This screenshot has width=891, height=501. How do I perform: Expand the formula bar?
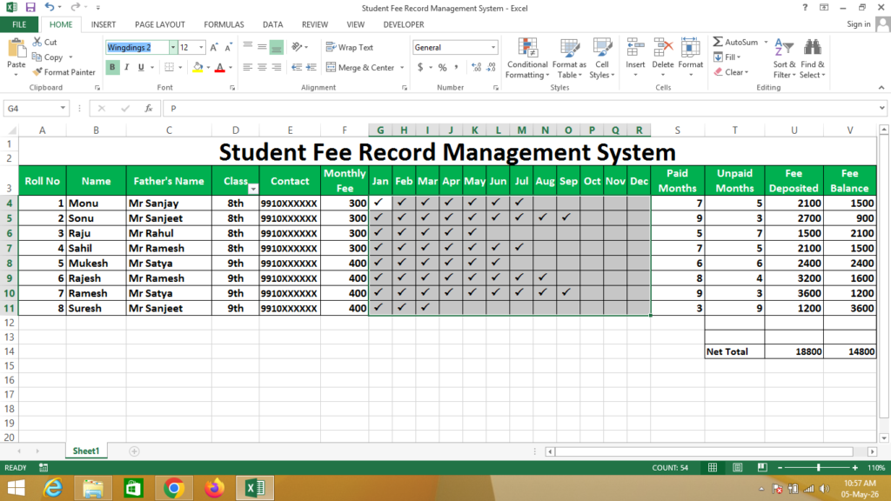coord(882,108)
